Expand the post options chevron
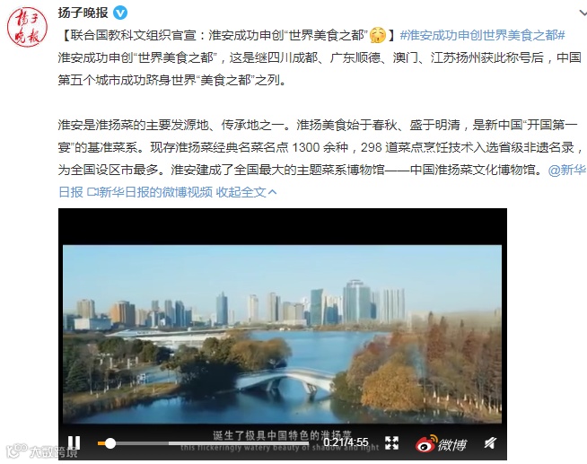This screenshot has height=464, width=587. pos(583,13)
